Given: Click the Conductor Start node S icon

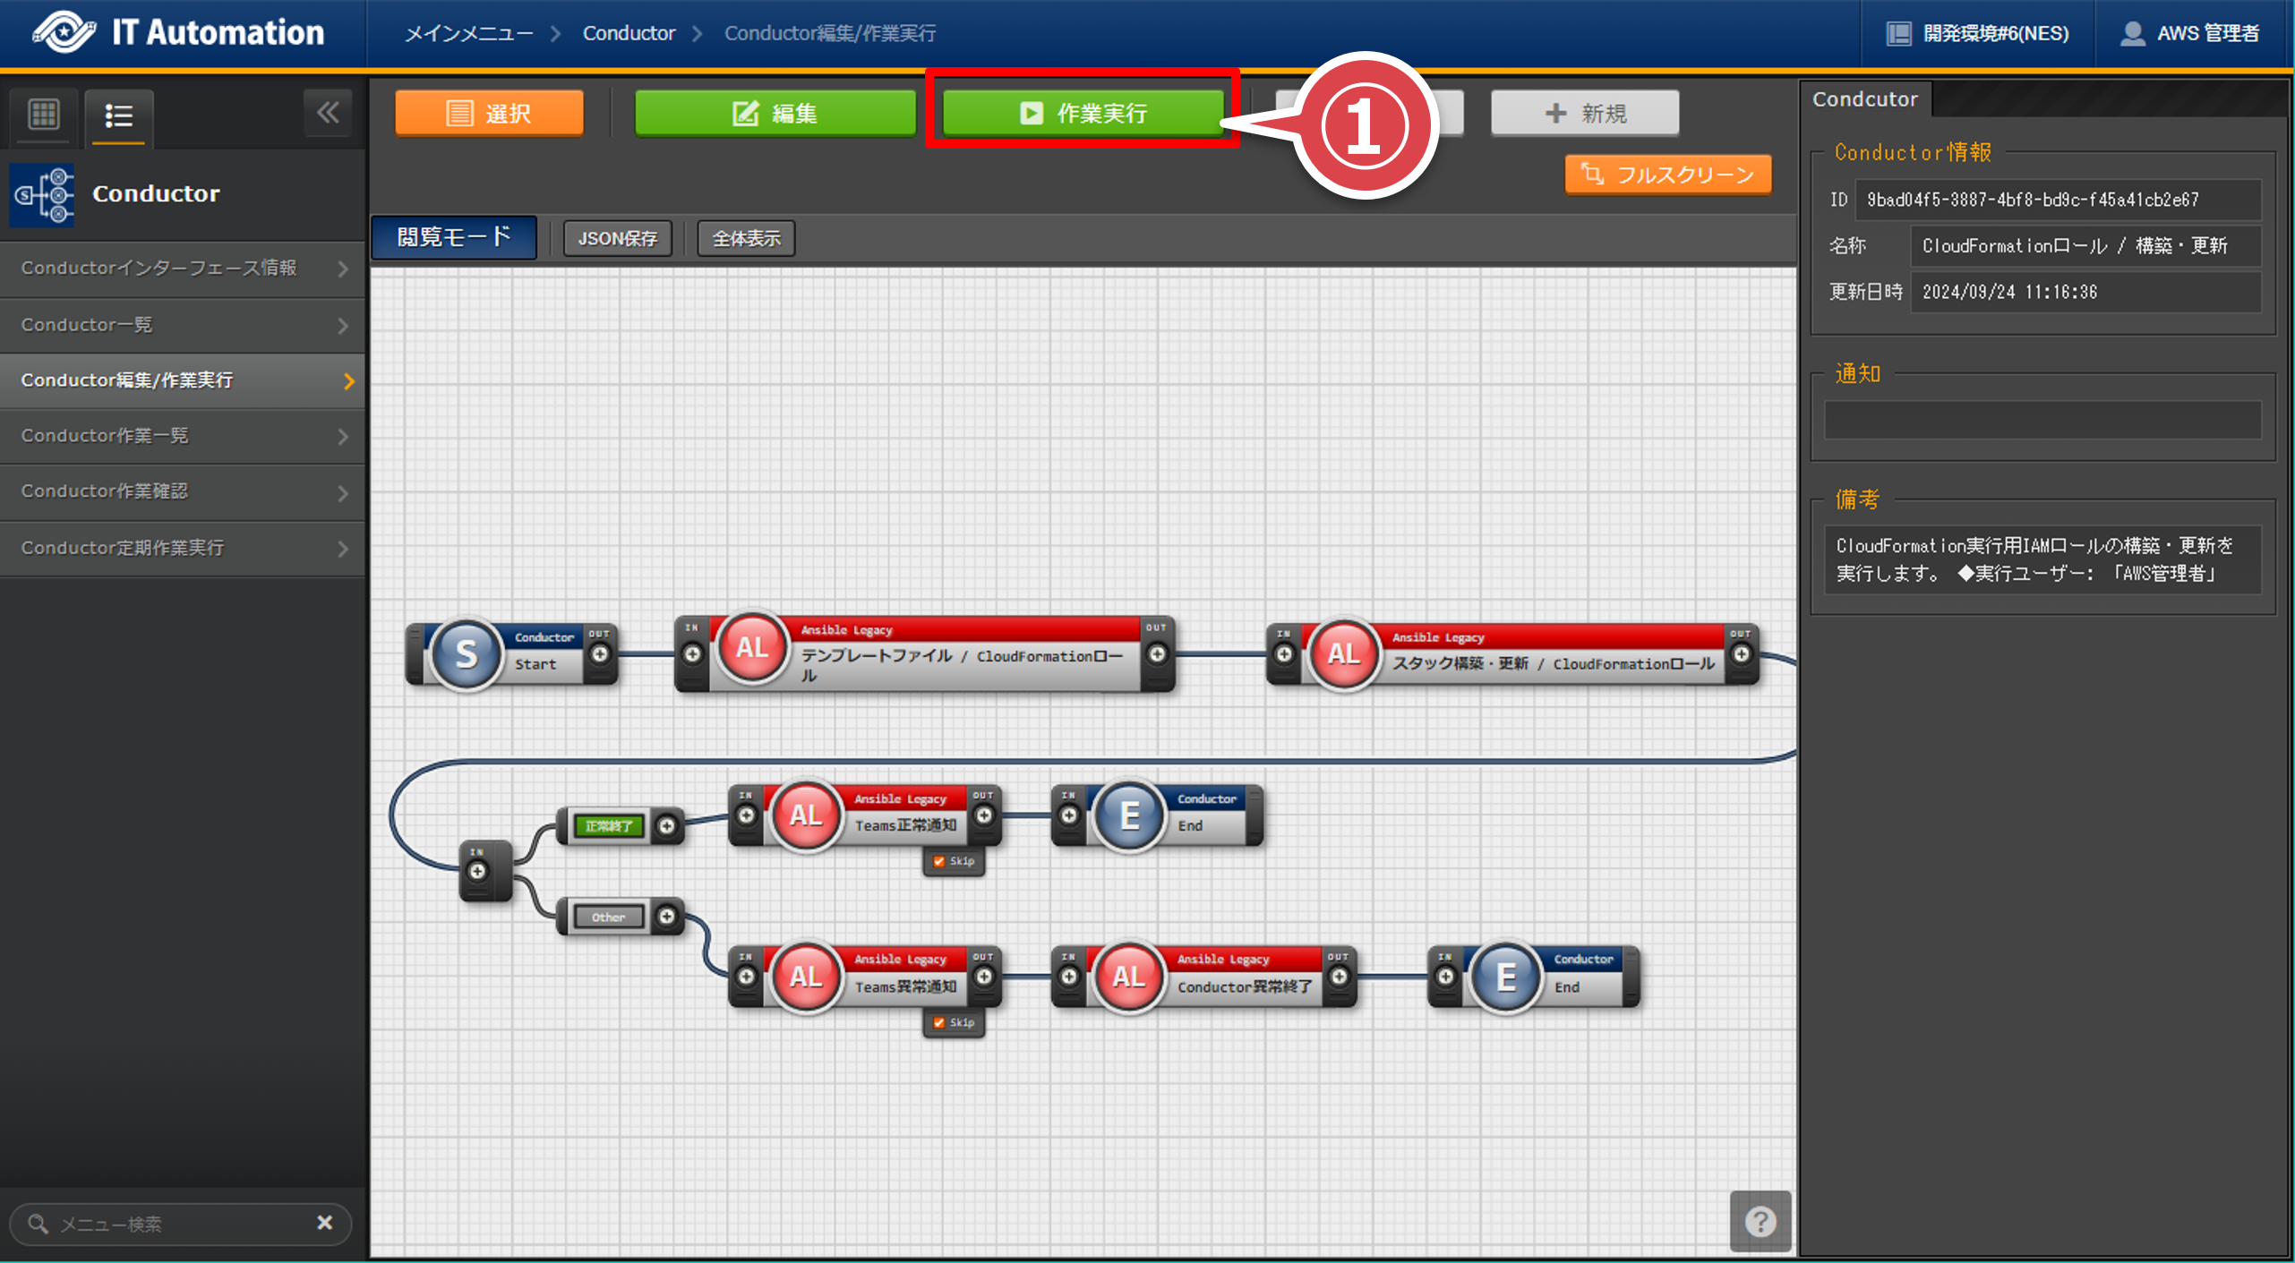Looking at the screenshot, I should [466, 654].
